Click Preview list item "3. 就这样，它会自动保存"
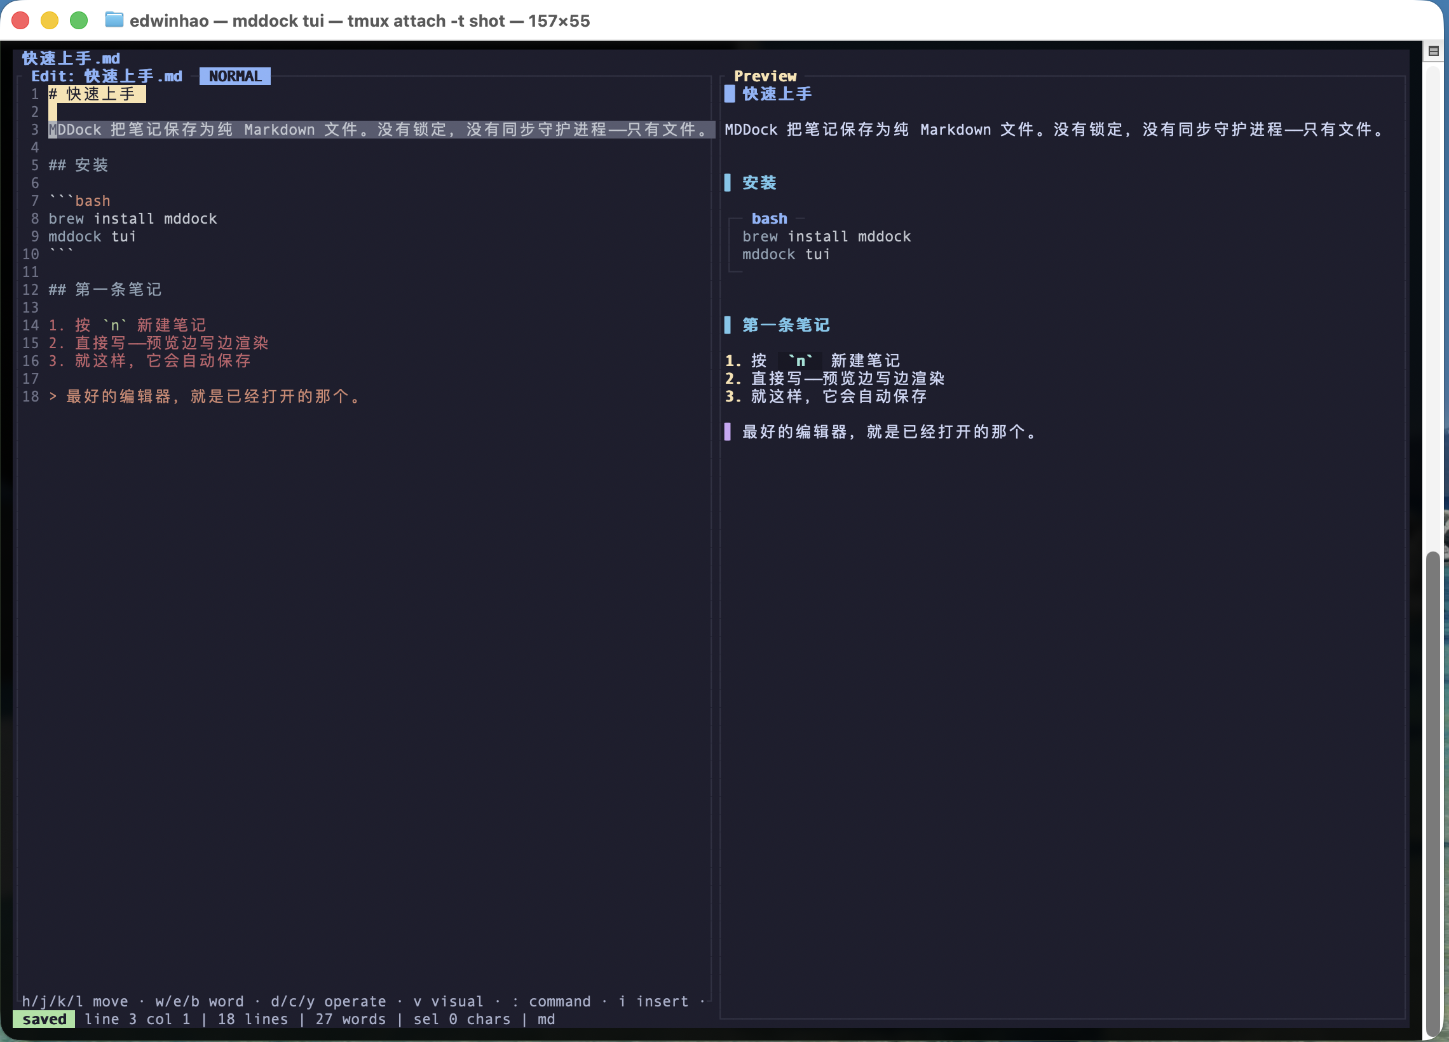 (826, 396)
